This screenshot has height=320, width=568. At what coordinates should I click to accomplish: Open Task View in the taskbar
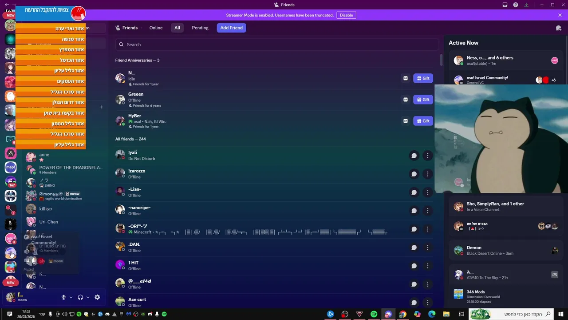pos(461,314)
